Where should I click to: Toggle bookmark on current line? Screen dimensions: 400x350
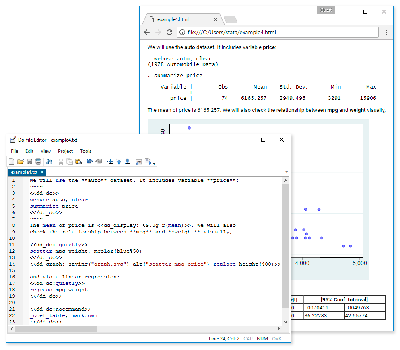(x=110, y=161)
